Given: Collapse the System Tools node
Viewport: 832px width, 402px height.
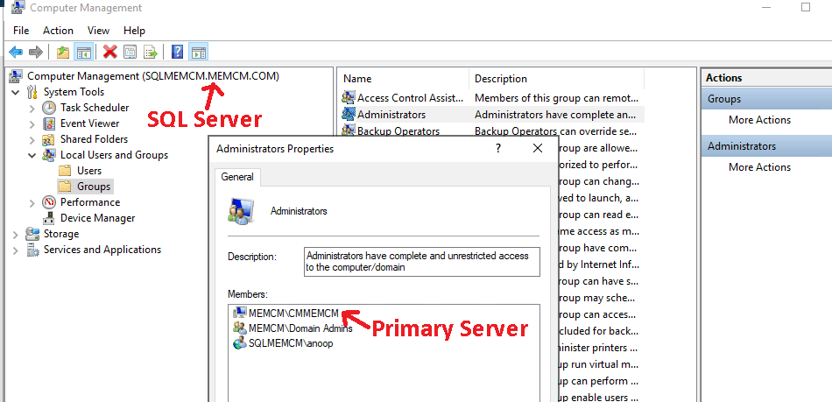Looking at the screenshot, I should (16, 92).
